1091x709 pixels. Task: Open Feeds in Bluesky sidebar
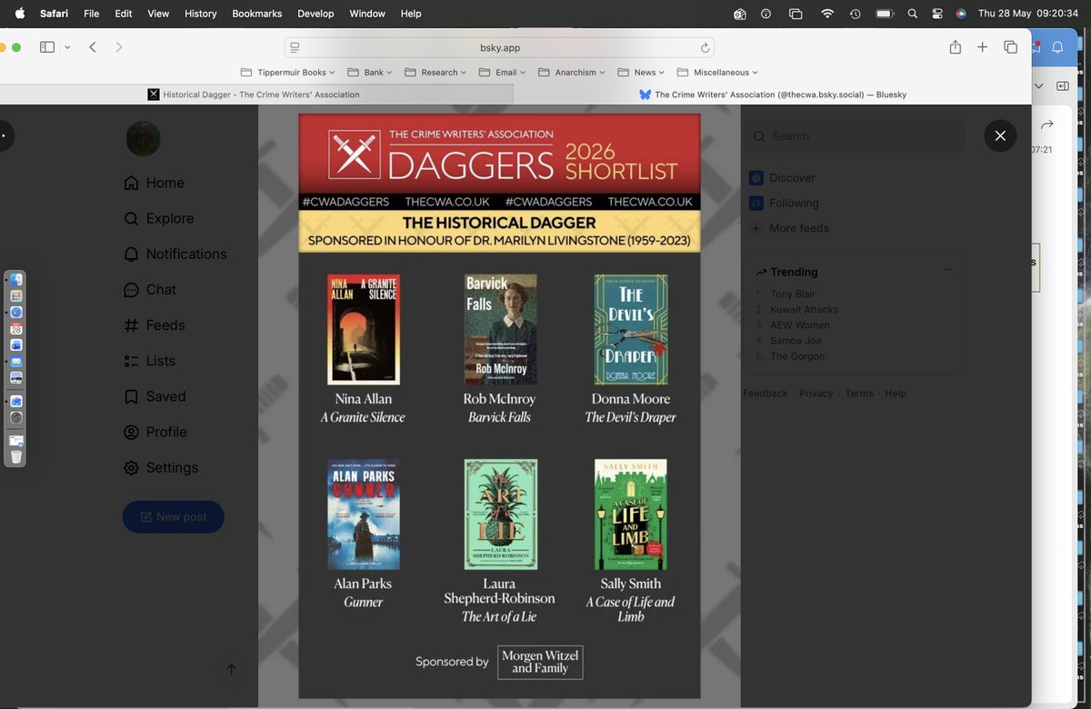[x=154, y=325]
